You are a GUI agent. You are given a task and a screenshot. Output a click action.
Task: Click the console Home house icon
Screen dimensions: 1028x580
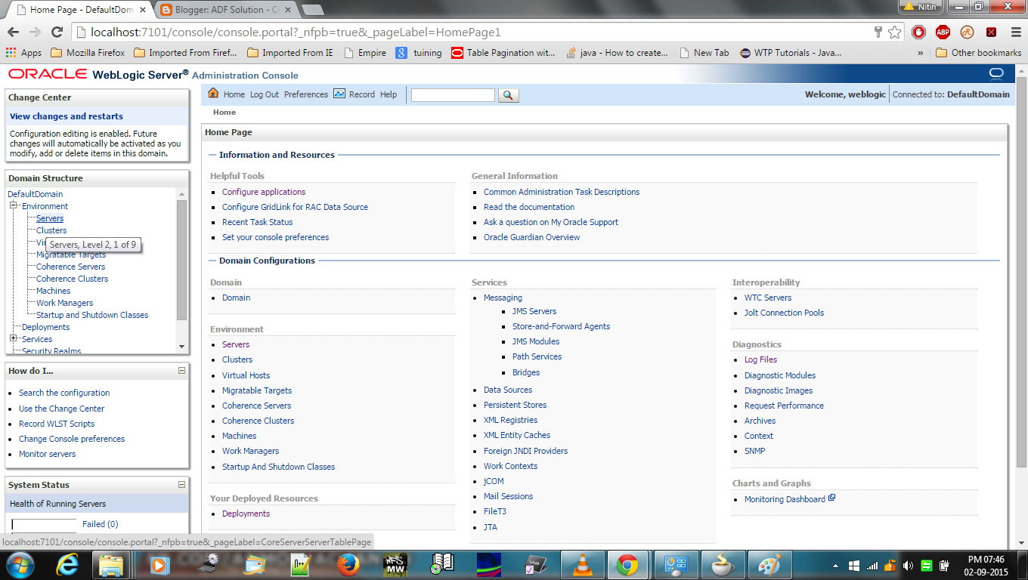[x=213, y=94]
